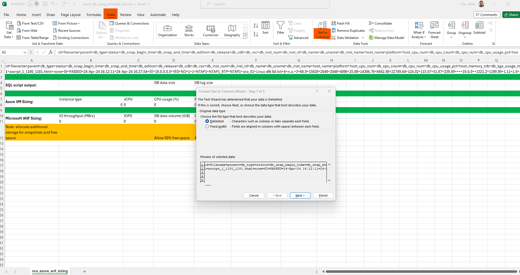Select the Delimited radio button
The width and height of the screenshot is (520, 275).
coord(207,121)
